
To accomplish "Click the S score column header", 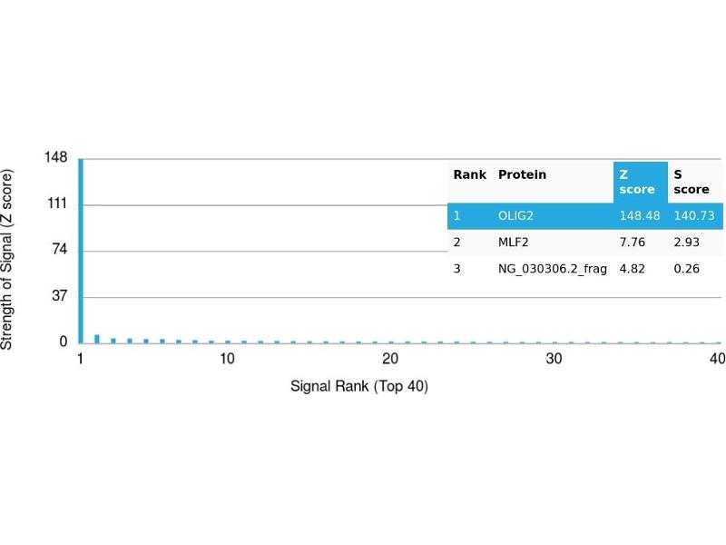I will [692, 182].
